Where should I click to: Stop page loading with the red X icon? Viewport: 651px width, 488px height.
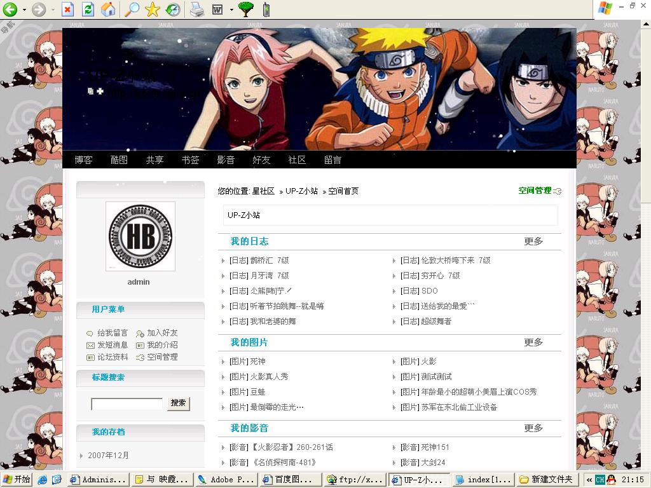coord(67,9)
